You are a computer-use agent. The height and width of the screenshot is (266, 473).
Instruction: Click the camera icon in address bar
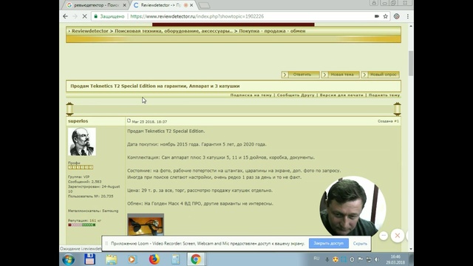click(376, 16)
